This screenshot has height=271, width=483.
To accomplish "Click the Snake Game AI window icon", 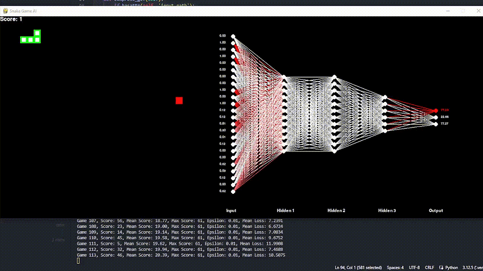I will (x=5, y=11).
